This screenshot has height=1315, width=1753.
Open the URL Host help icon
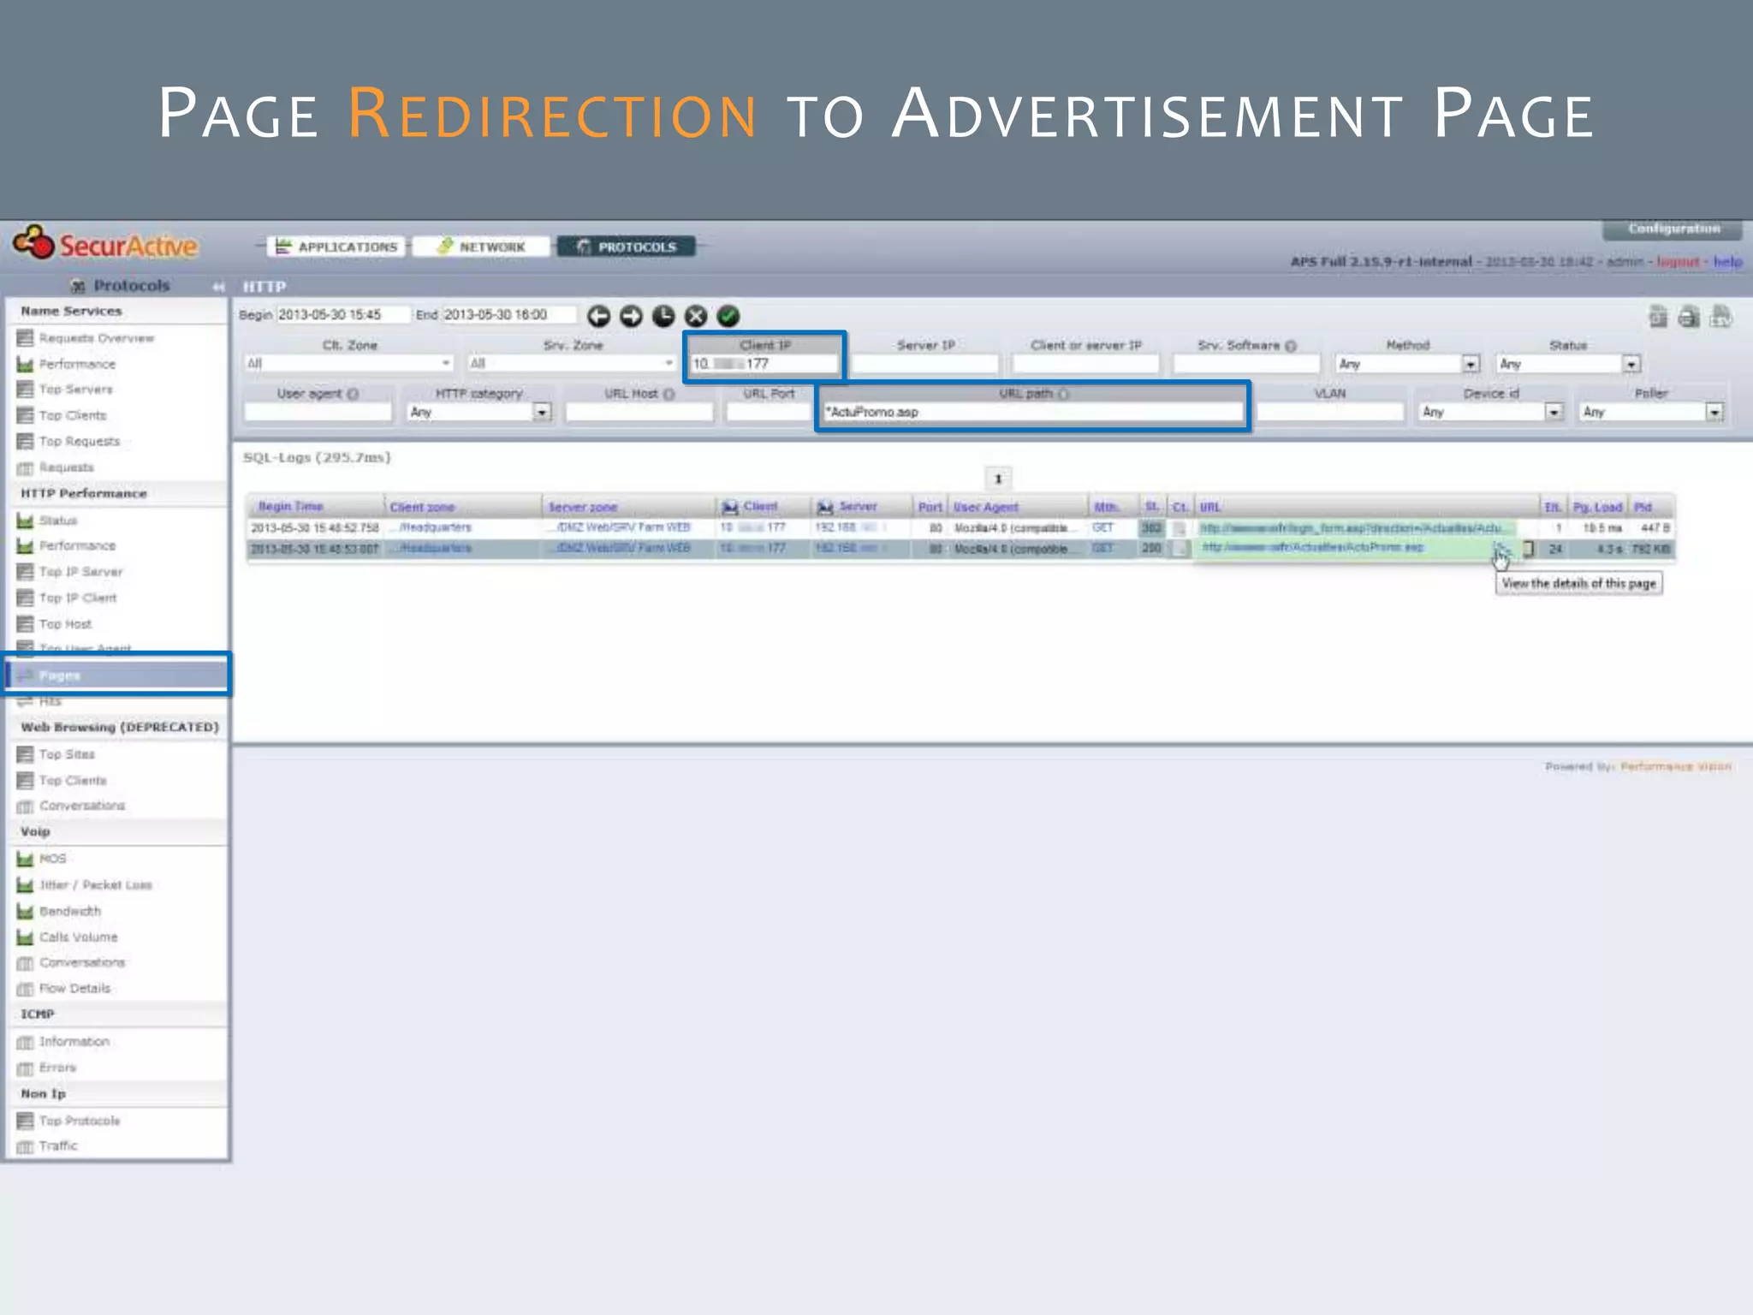(669, 394)
